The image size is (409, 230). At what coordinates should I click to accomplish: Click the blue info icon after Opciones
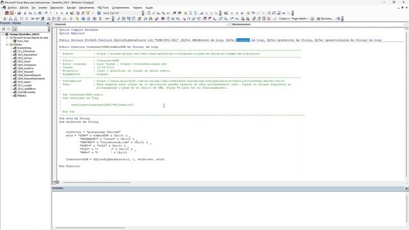(338, 19)
